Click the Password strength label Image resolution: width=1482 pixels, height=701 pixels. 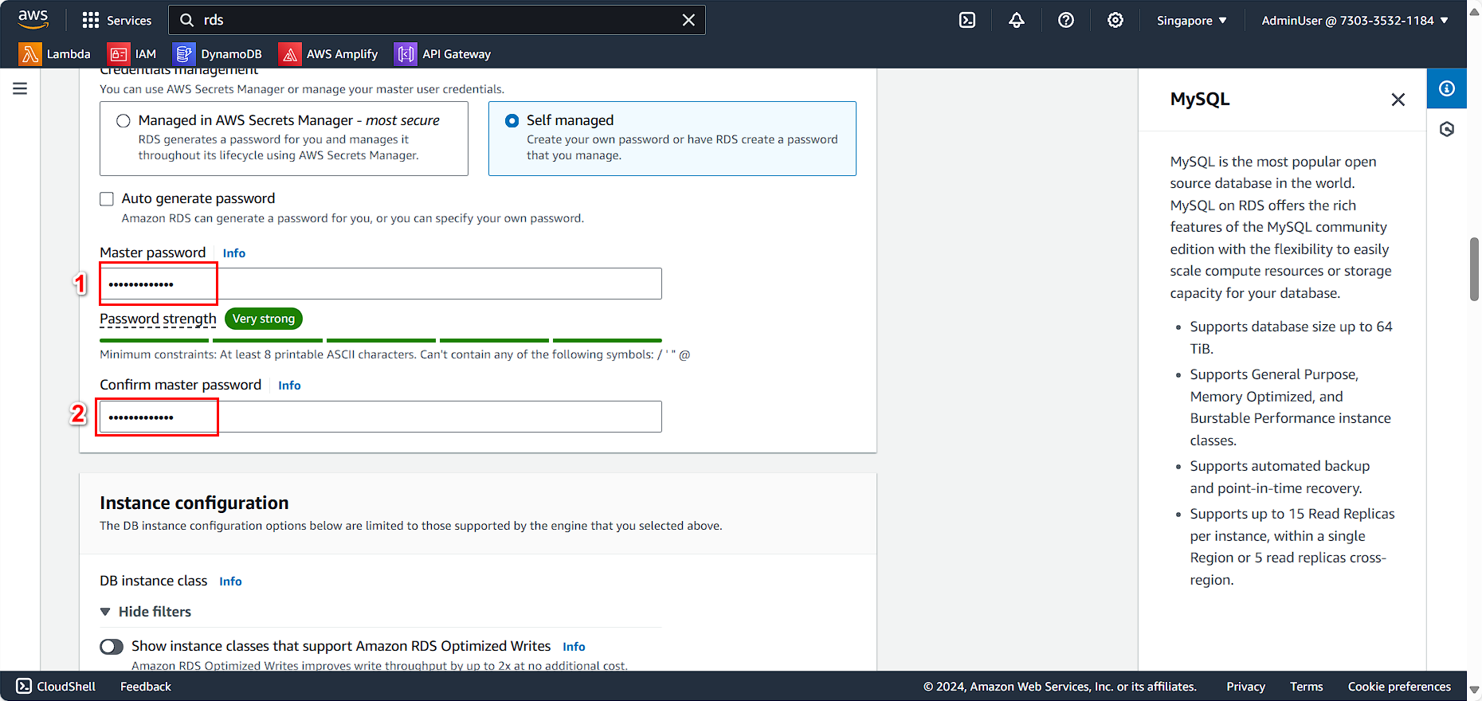[x=158, y=319]
